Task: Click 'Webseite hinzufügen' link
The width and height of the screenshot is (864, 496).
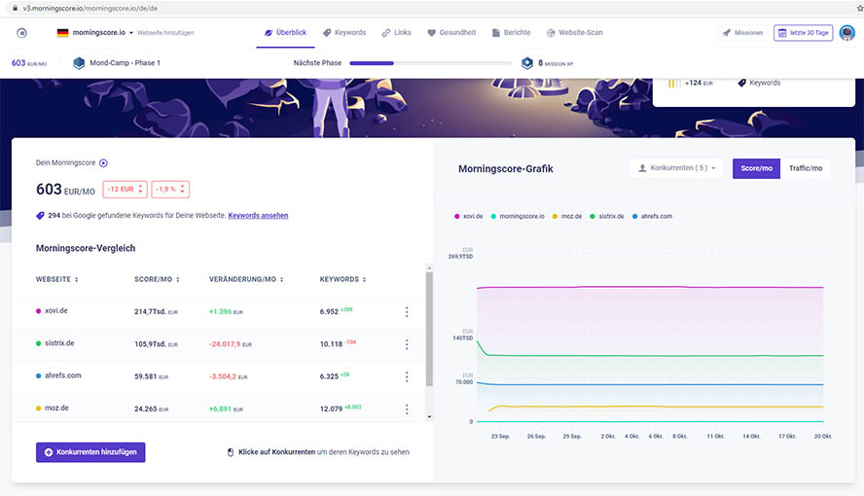Action: click(165, 33)
